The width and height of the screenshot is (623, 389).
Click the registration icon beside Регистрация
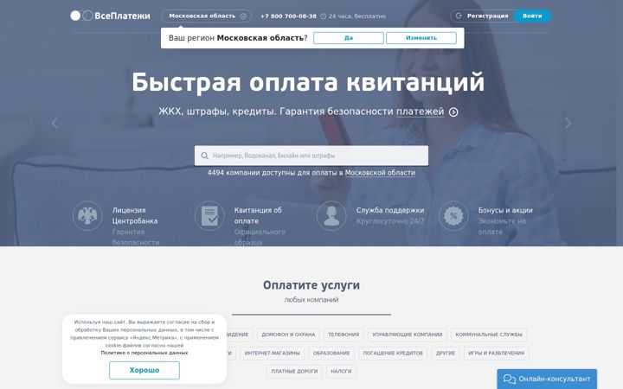tap(459, 16)
